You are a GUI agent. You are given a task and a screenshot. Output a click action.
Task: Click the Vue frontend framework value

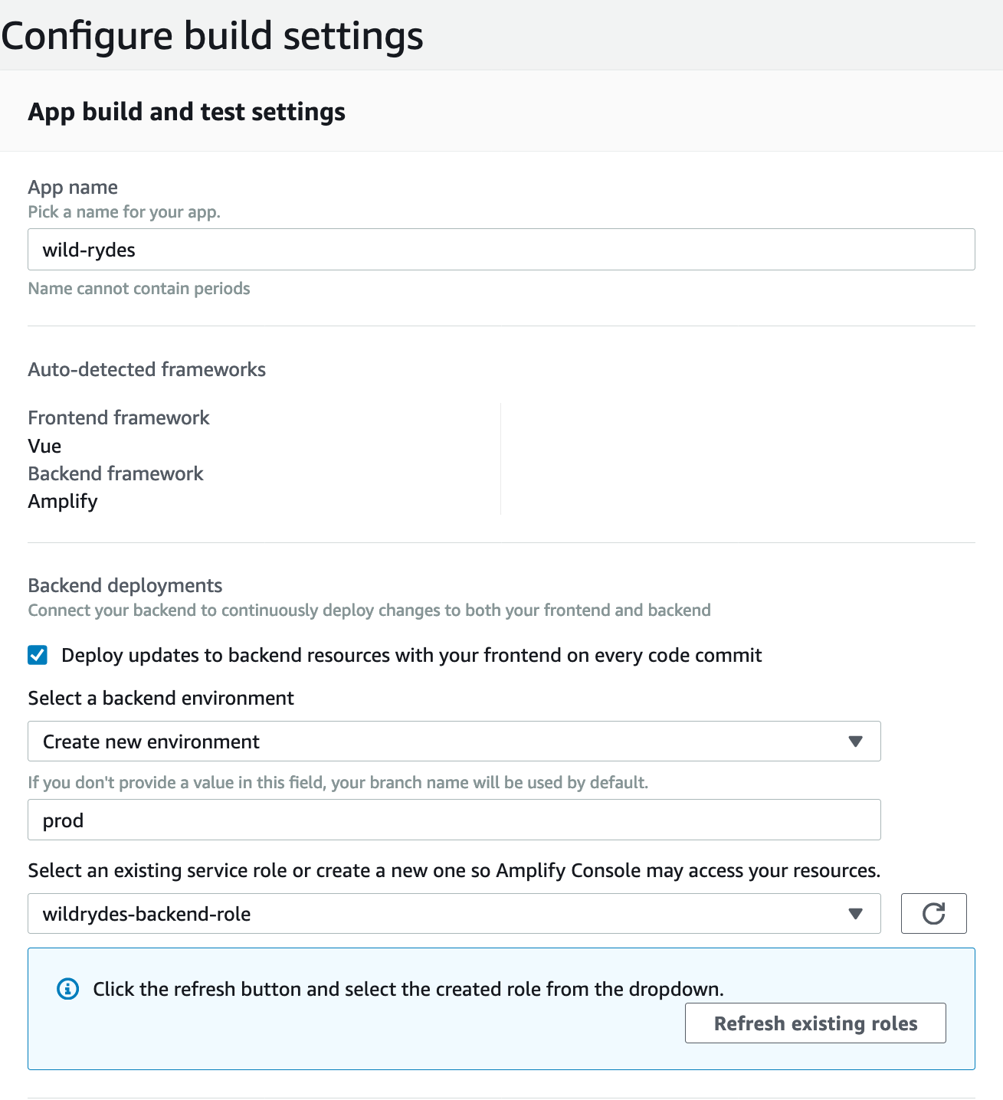[44, 446]
